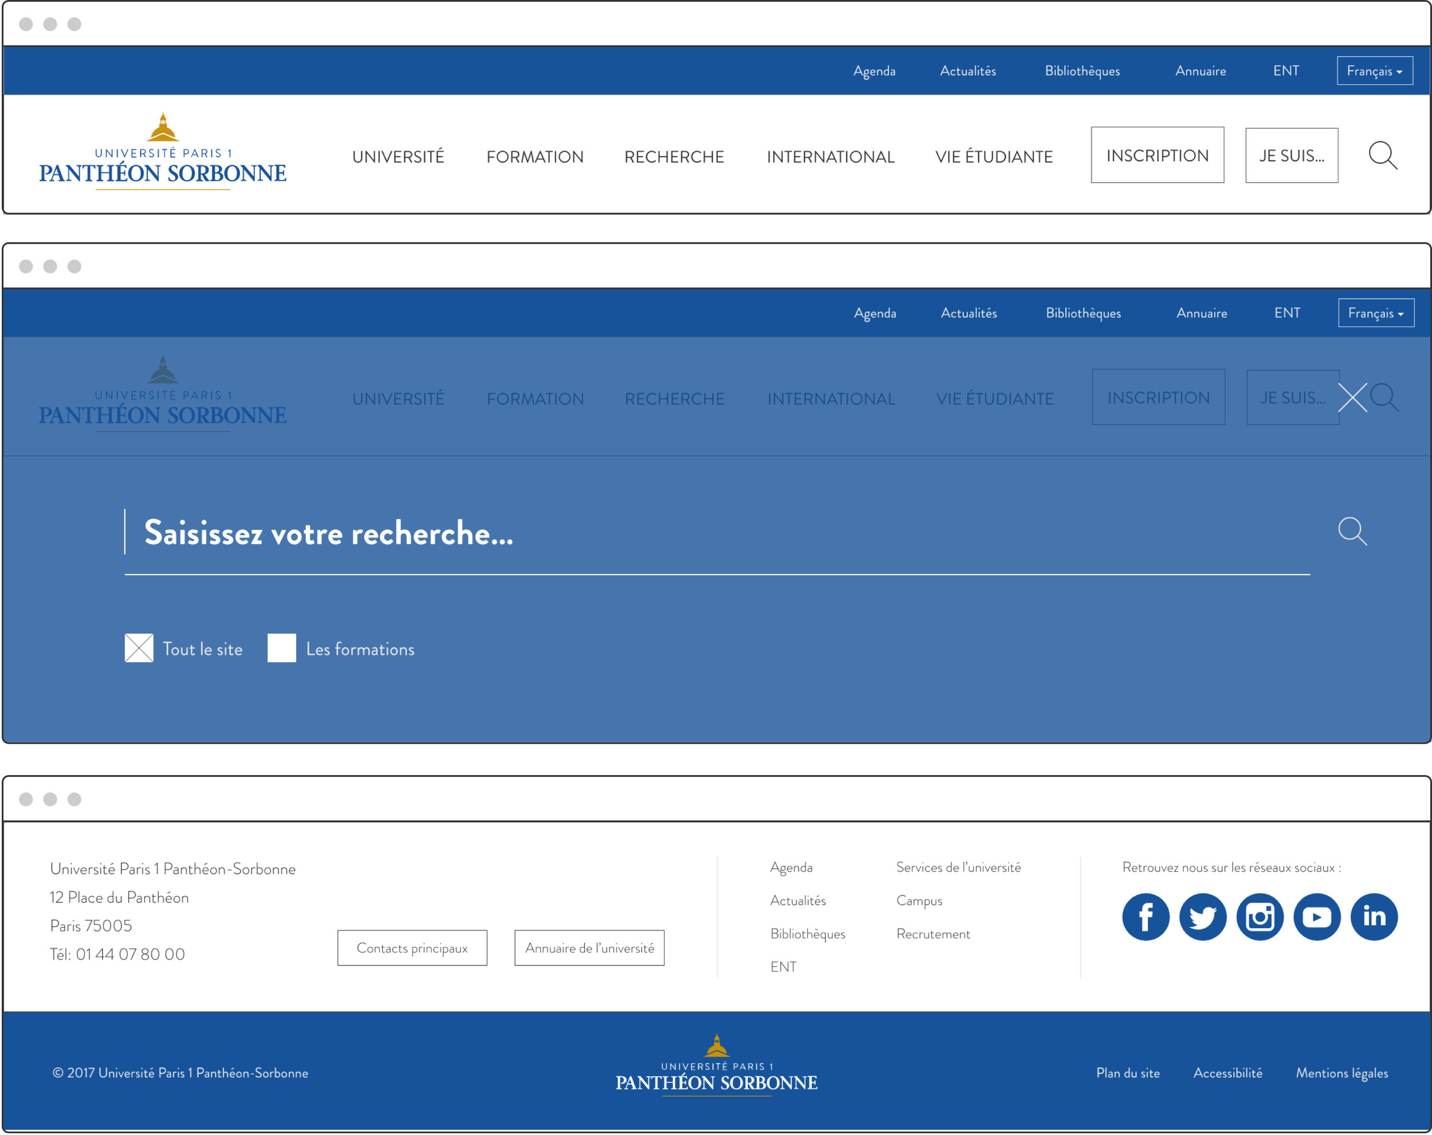
Task: Open the UNIVERSITÉ menu in top header
Action: pos(398,157)
